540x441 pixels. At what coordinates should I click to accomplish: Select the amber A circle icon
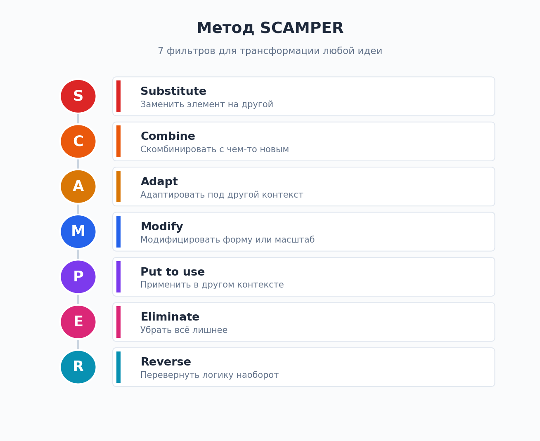[x=78, y=186]
